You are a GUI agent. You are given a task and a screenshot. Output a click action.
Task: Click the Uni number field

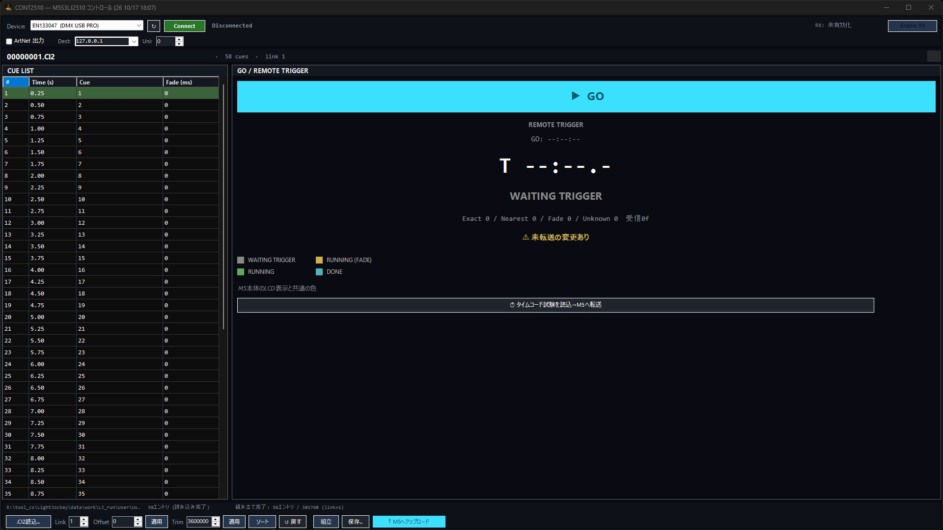(x=166, y=42)
